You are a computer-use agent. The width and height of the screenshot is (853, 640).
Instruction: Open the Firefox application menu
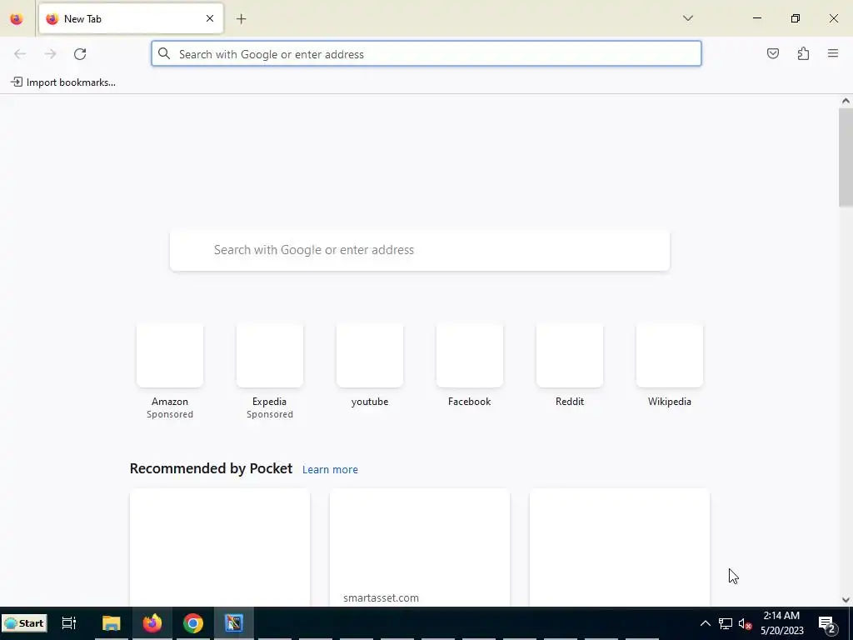(x=833, y=53)
